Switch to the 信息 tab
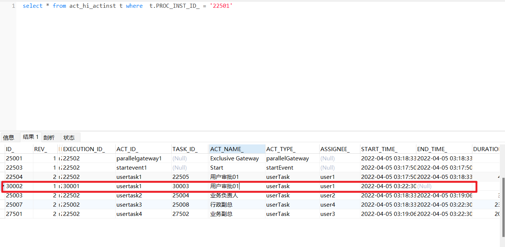Image resolution: width=505 pixels, height=247 pixels. pos(9,137)
